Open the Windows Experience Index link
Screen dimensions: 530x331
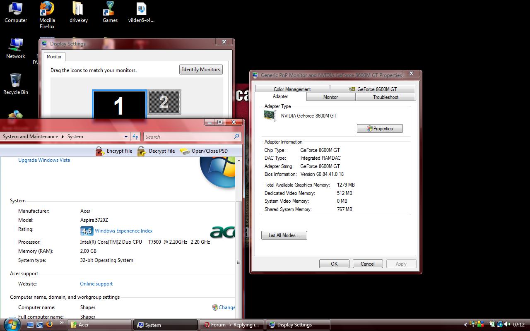click(x=124, y=231)
